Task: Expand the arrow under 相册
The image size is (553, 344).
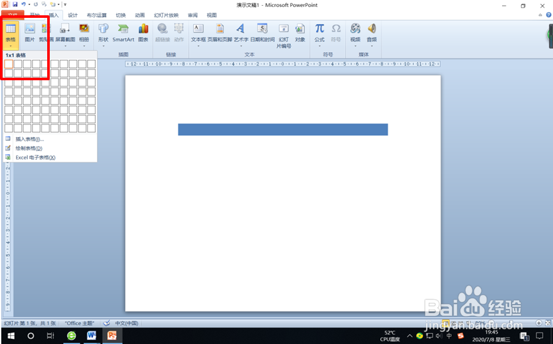Action: click(x=84, y=46)
